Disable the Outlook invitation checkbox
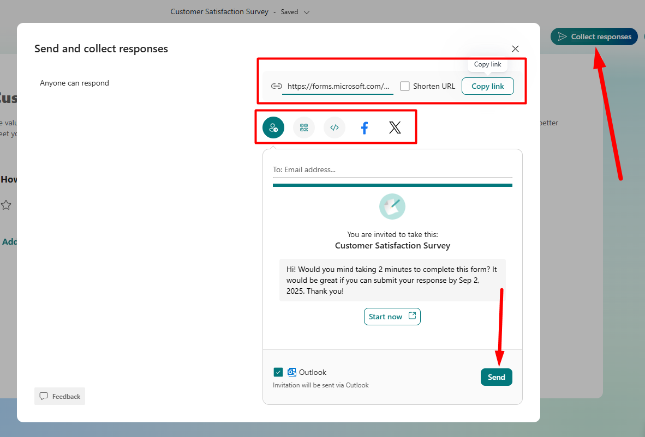 coord(278,372)
